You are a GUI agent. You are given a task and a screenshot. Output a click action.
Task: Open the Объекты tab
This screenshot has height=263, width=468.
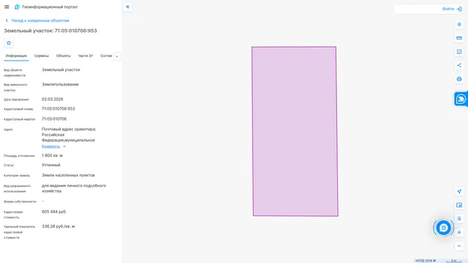pos(64,56)
